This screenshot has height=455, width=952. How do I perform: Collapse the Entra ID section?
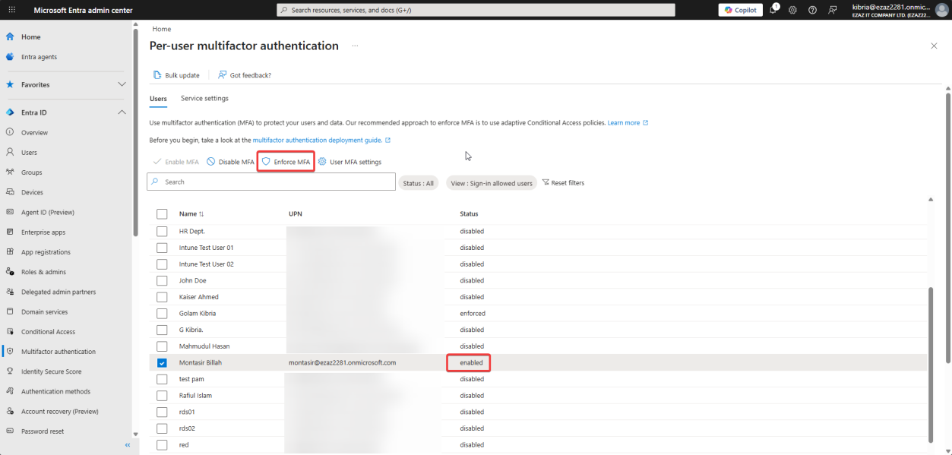(122, 112)
